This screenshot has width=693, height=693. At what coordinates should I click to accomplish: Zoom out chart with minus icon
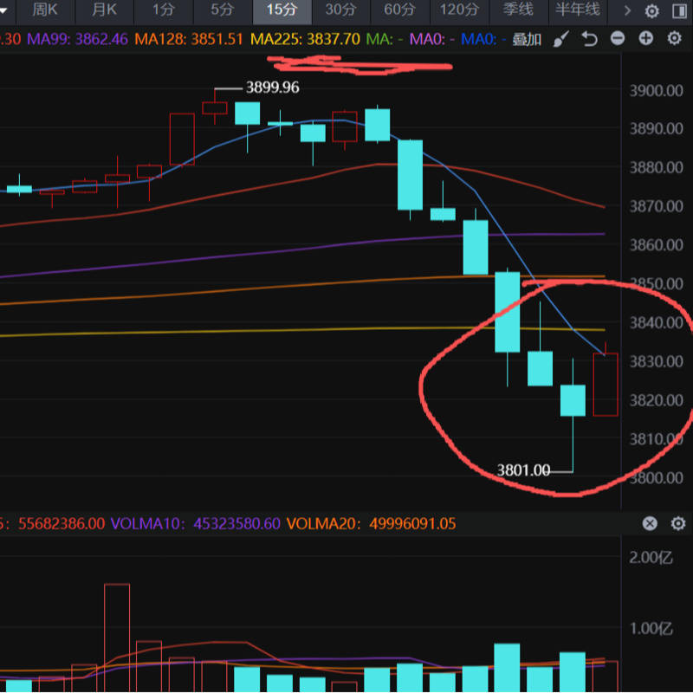point(618,39)
